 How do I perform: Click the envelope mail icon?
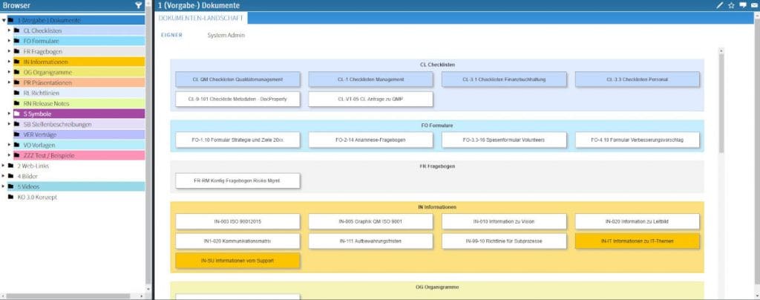753,5
